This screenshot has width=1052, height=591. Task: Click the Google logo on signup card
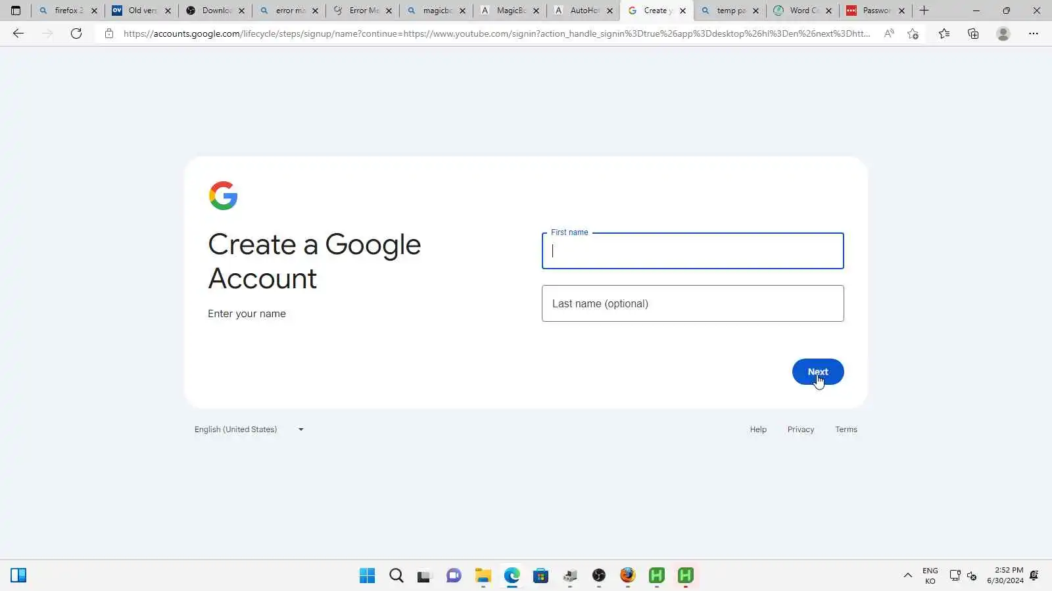[223, 196]
